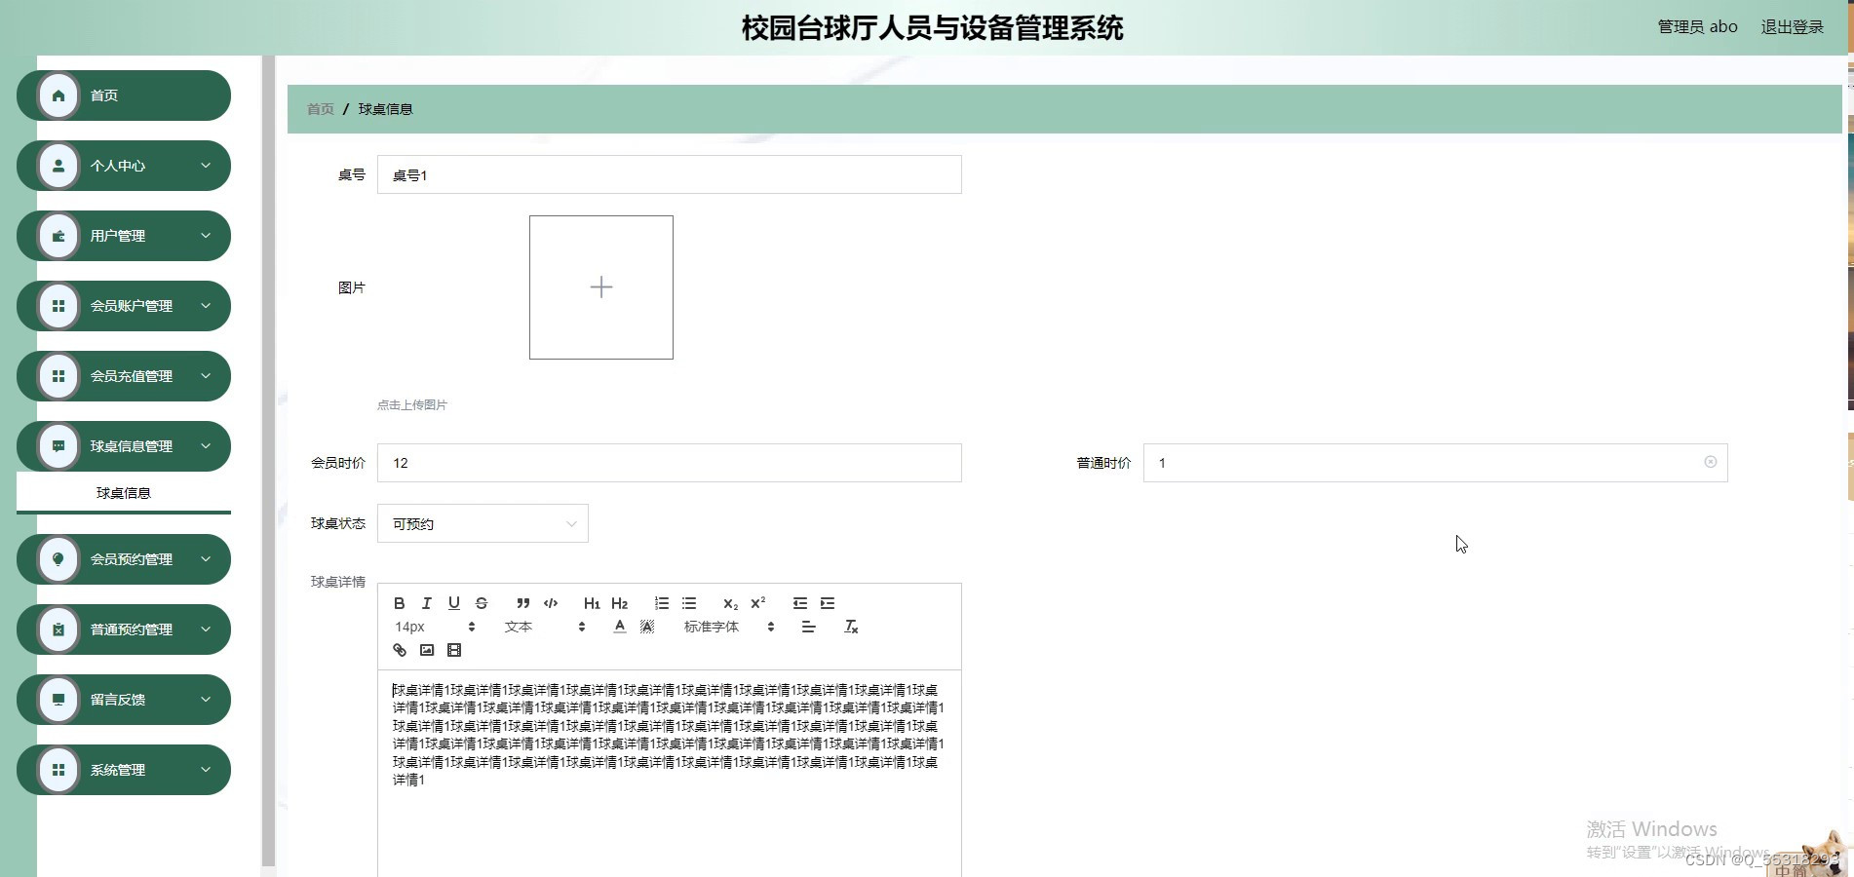Toggle subscript formatting in the editor
This screenshot has width=1854, height=877.
pyautogui.click(x=730, y=604)
